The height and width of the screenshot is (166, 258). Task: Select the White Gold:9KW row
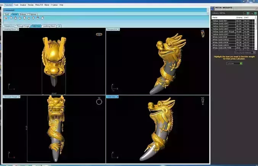pos(233,37)
